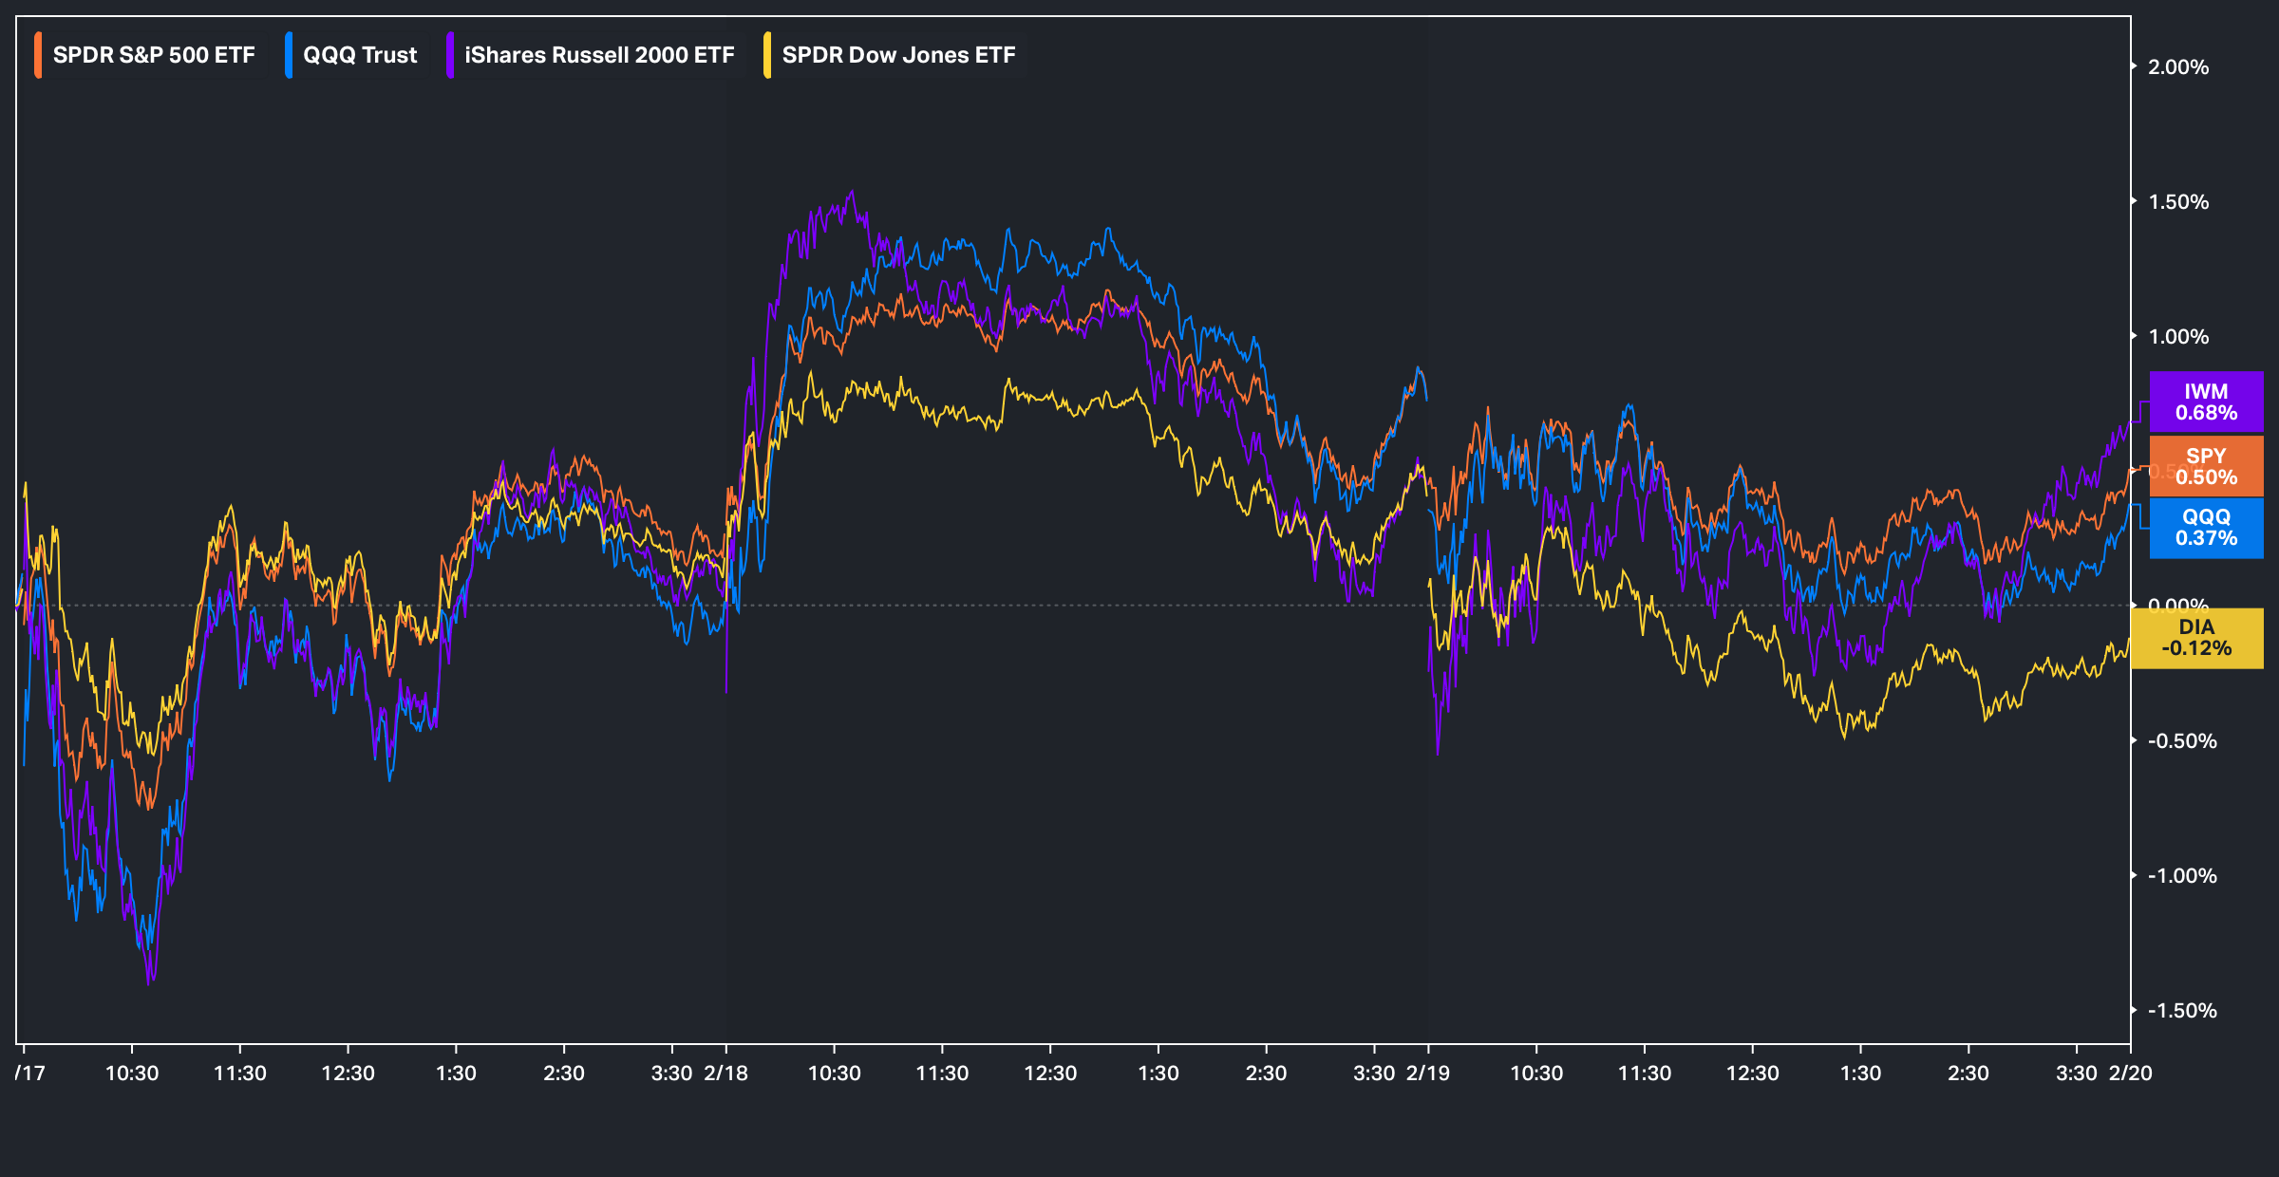Click the 1.50% tick label on percent axis
The width and height of the screenshot is (2279, 1177).
2178,202
